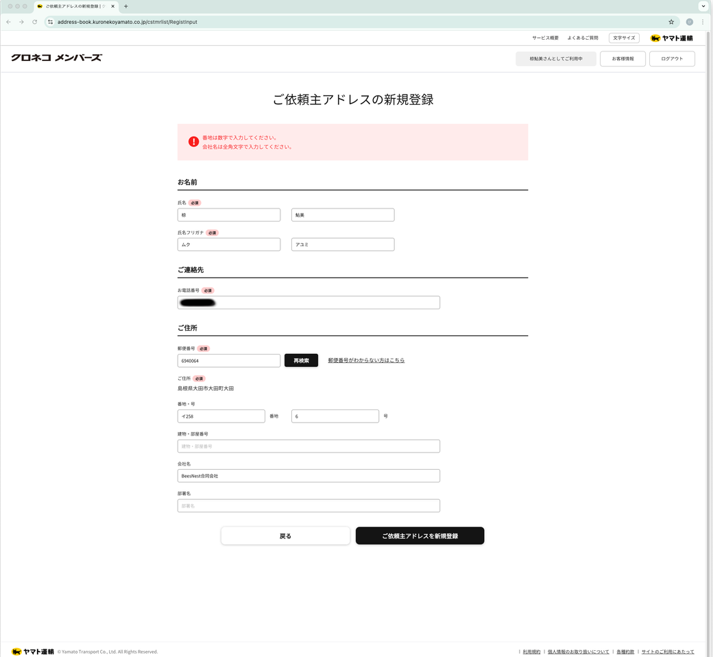
Task: View site information icon in address bar
Action: pos(51,22)
